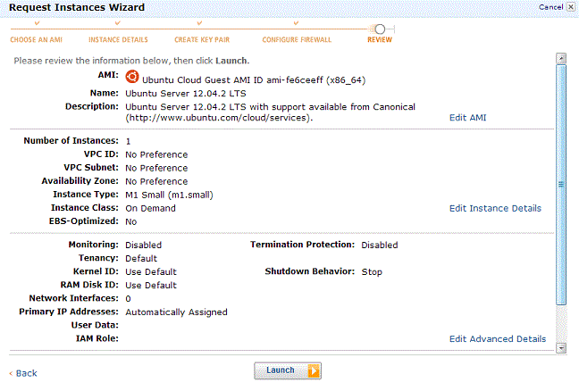Image resolution: width=579 pixels, height=391 pixels.
Task: Go to the Instance Details step
Action: (118, 40)
